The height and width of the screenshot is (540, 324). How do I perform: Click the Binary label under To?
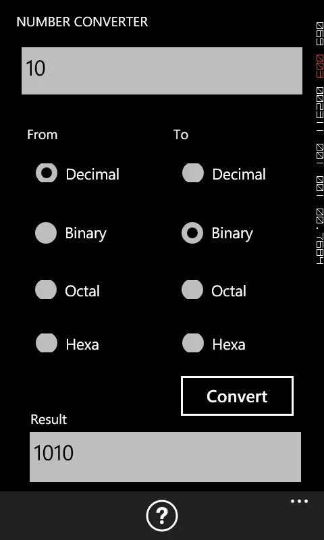click(x=232, y=234)
